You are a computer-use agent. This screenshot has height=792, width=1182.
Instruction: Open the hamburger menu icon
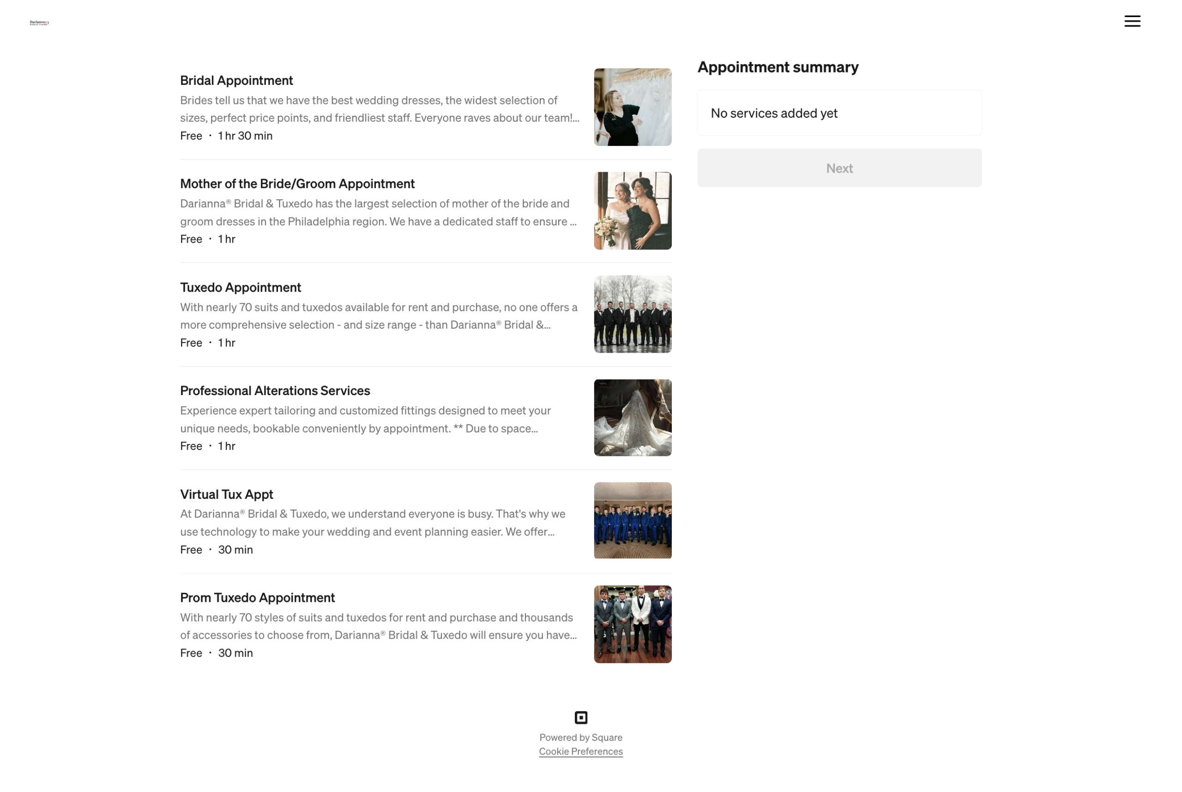pos(1132,21)
